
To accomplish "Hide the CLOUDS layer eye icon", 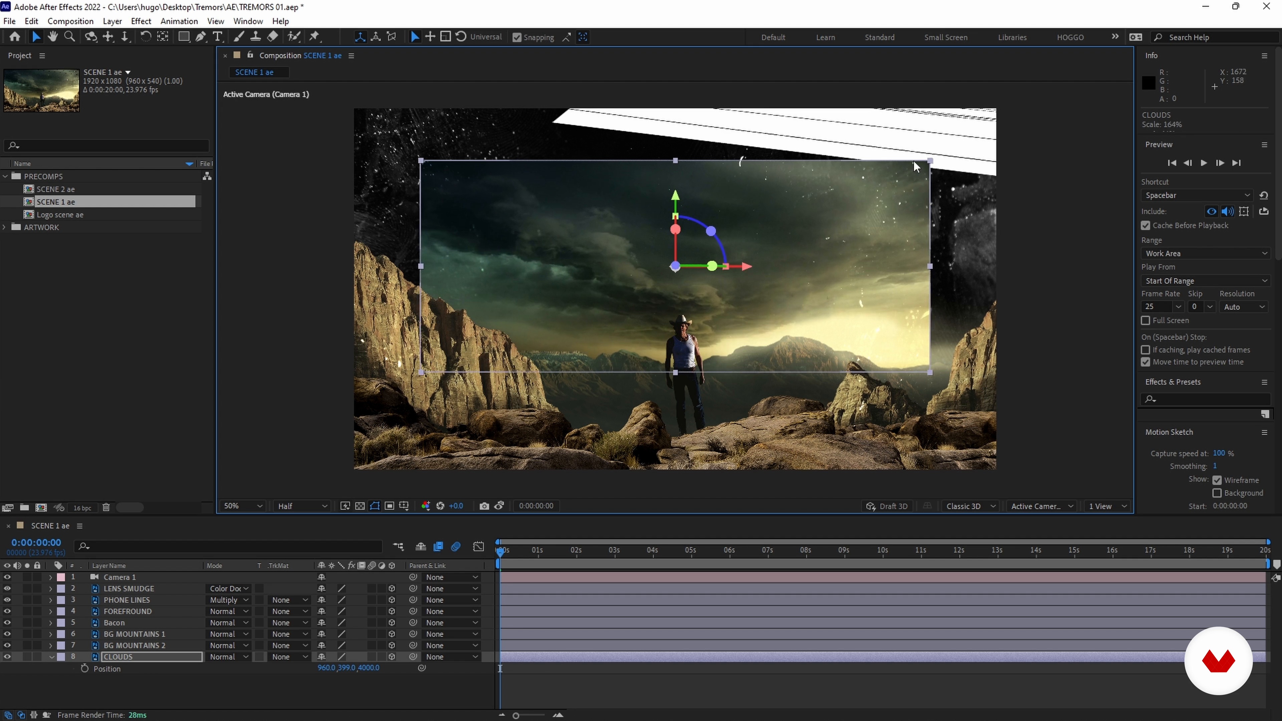I will [7, 657].
